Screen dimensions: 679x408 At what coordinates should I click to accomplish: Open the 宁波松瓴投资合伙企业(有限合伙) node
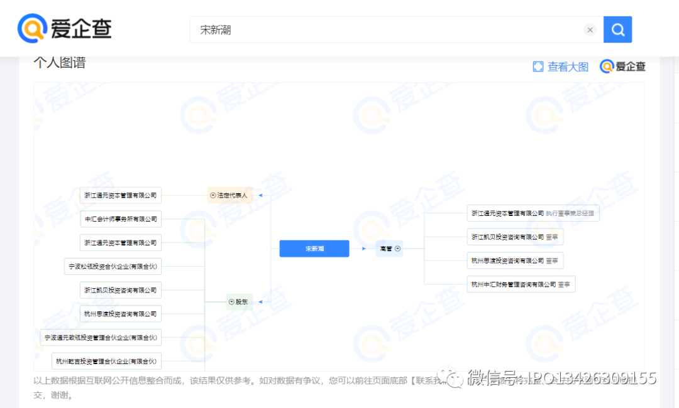coord(113,267)
